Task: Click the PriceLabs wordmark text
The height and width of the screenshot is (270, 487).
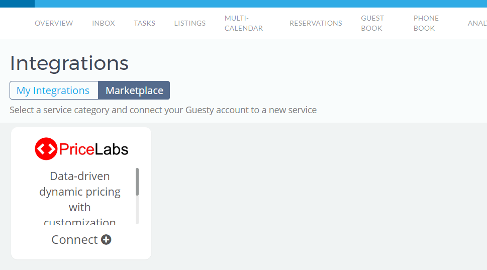Action: click(93, 149)
